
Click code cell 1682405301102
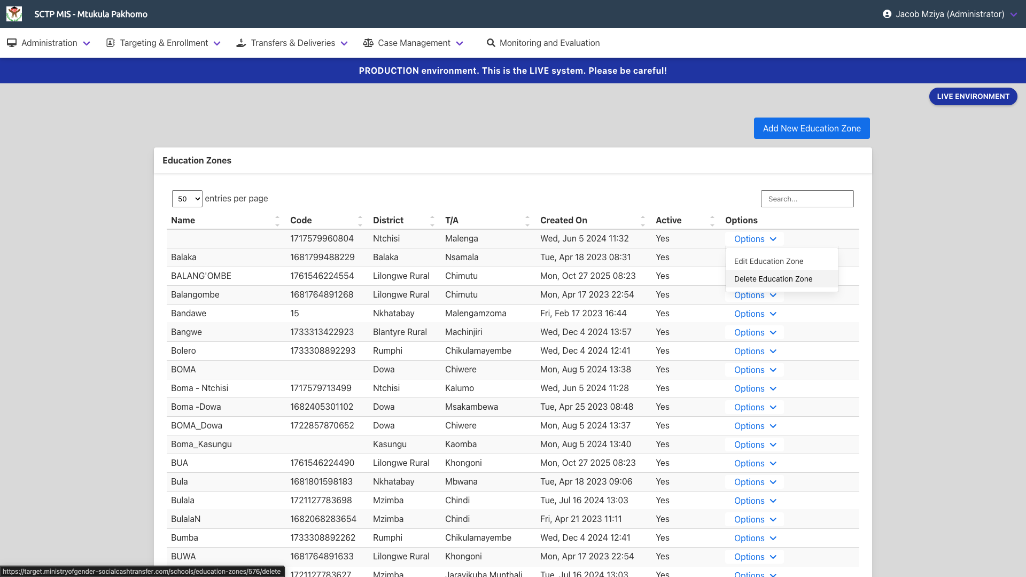[322, 407]
